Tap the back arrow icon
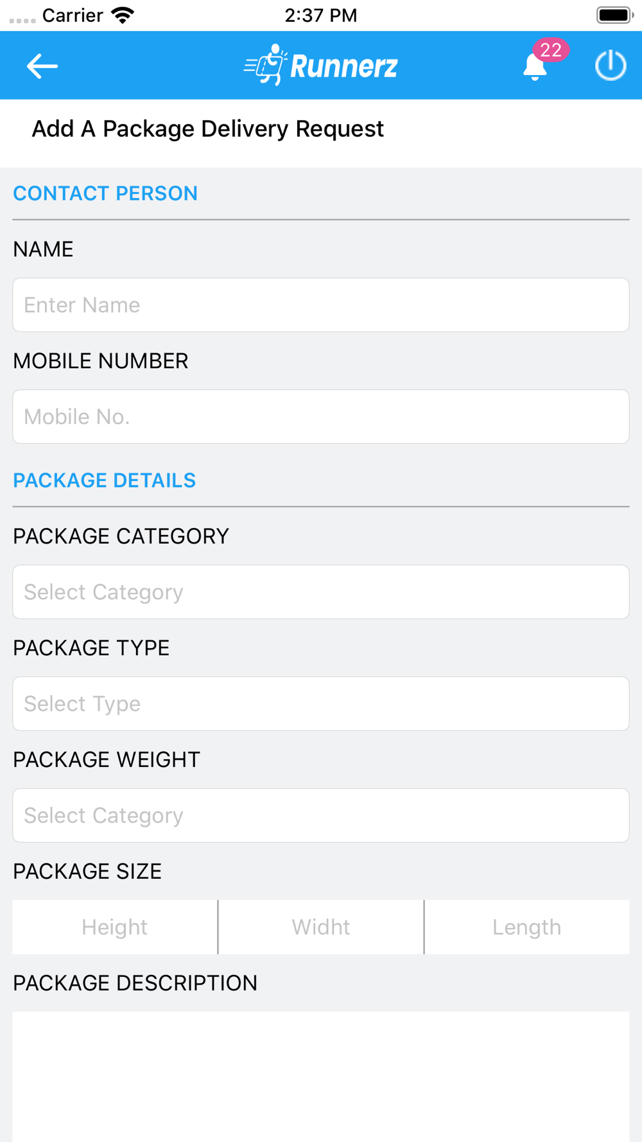Viewport: 642px width, 1142px height. tap(42, 66)
